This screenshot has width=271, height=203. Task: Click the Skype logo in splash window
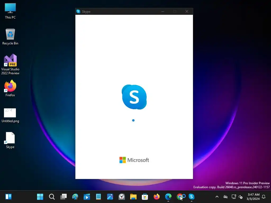(x=134, y=97)
